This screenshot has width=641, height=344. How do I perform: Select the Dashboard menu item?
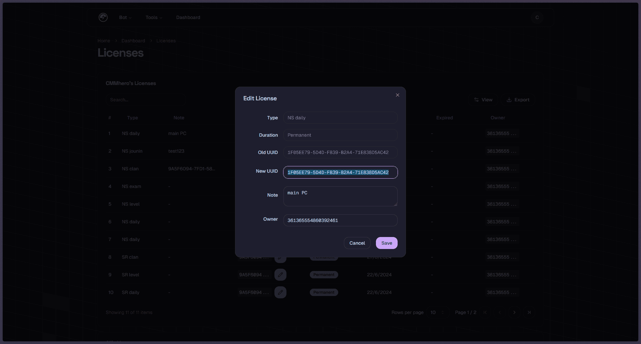(x=188, y=17)
